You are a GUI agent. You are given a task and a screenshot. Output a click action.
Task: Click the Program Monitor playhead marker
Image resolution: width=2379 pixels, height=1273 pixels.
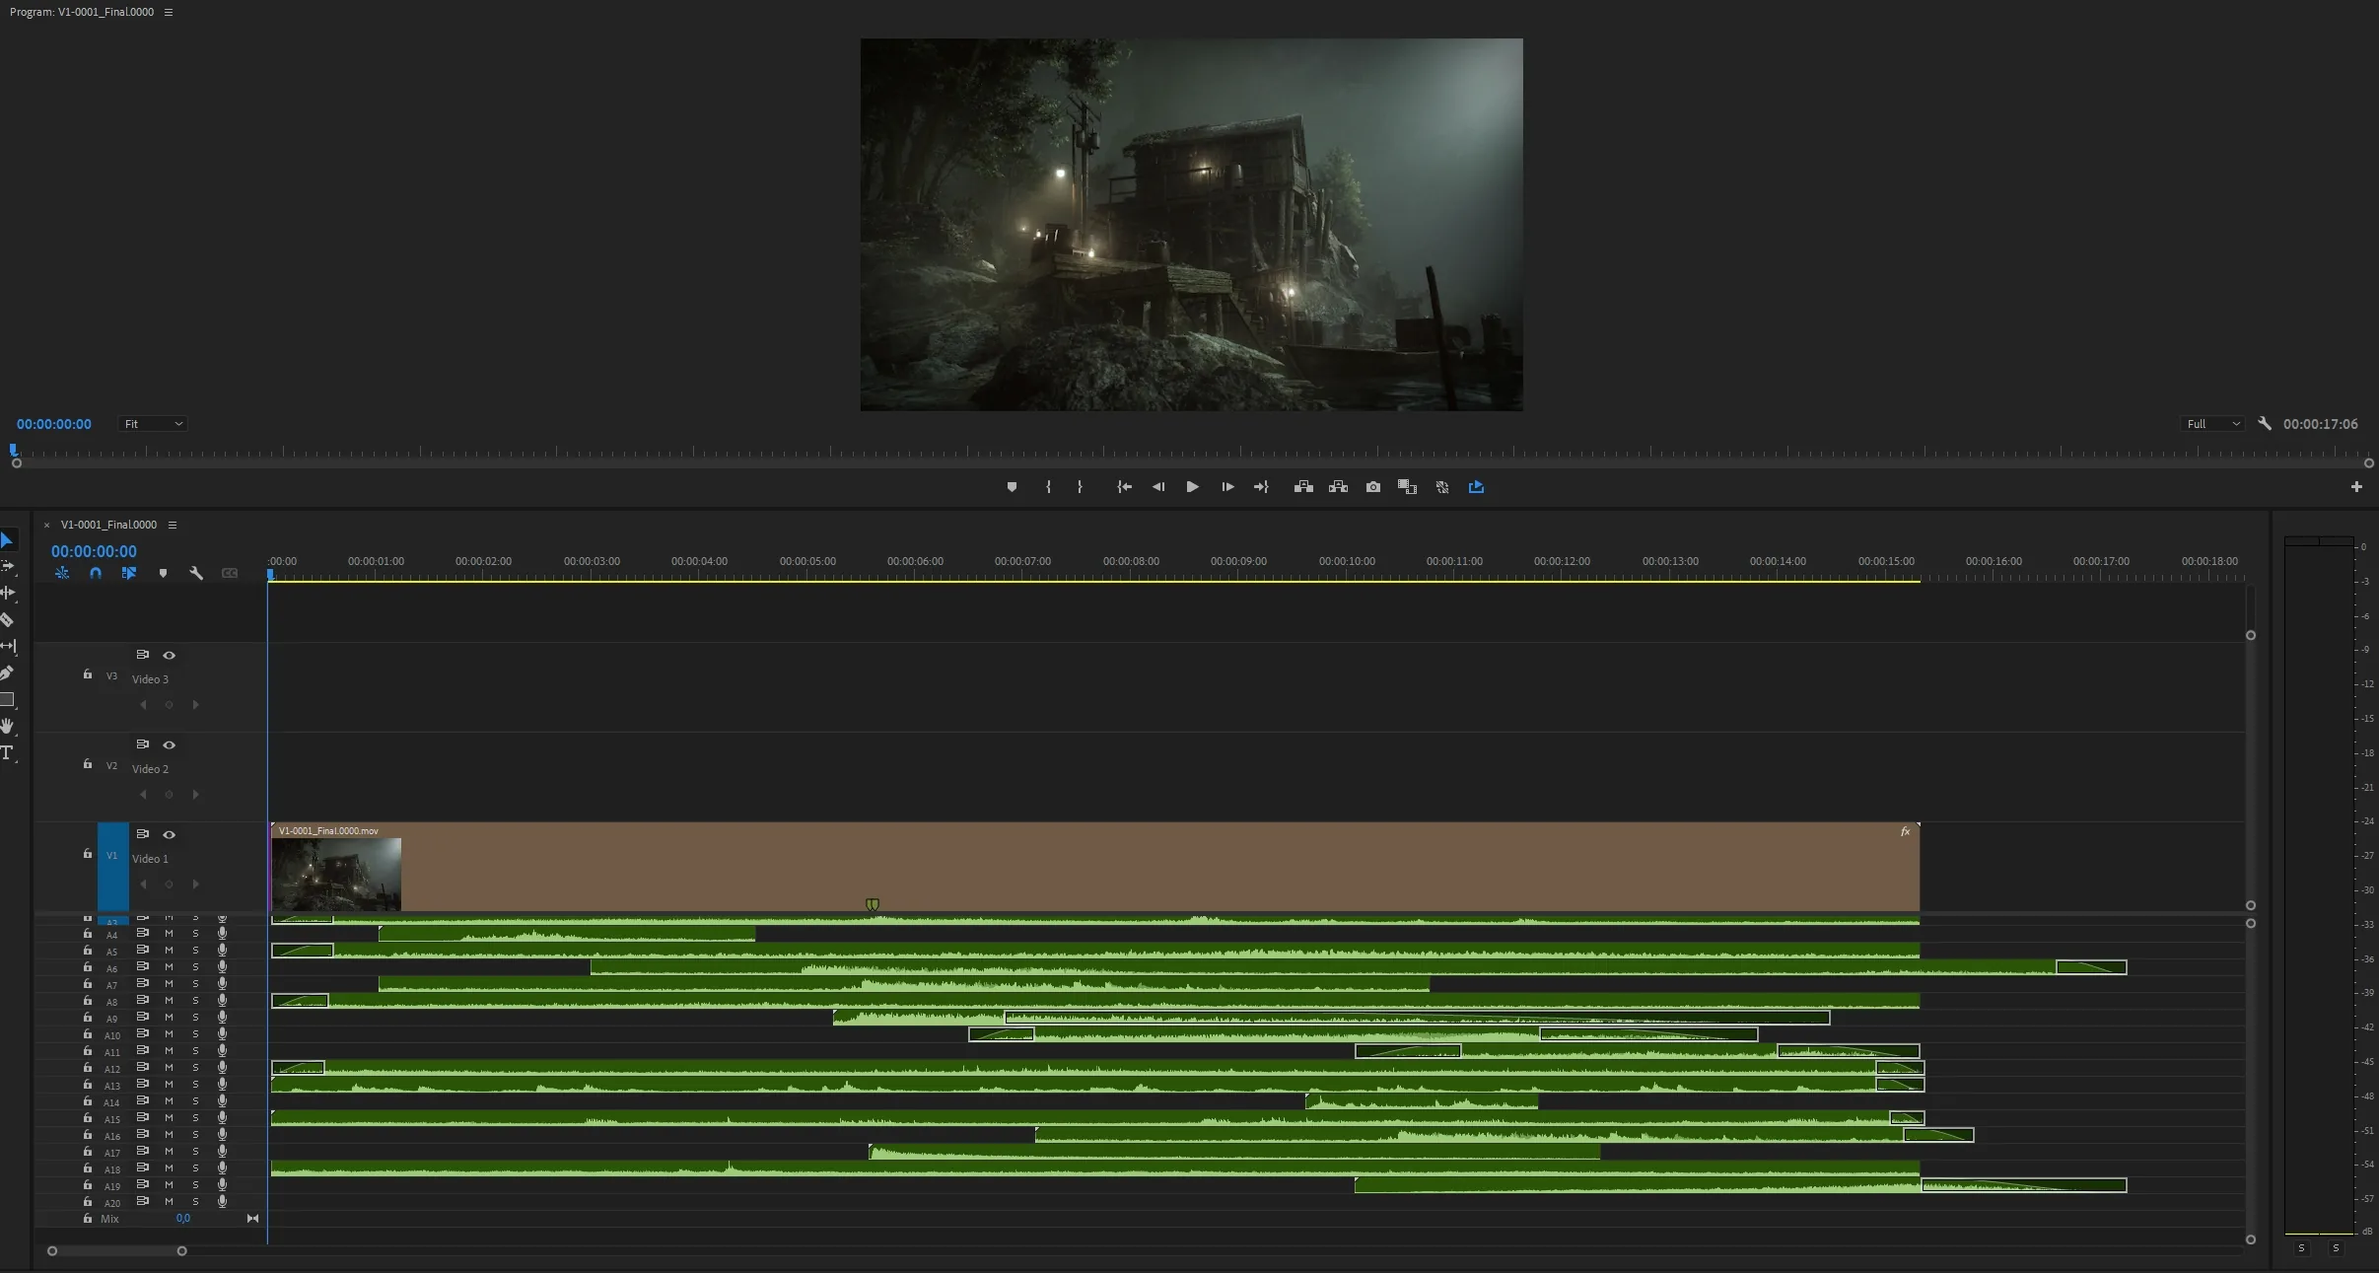coord(14,451)
